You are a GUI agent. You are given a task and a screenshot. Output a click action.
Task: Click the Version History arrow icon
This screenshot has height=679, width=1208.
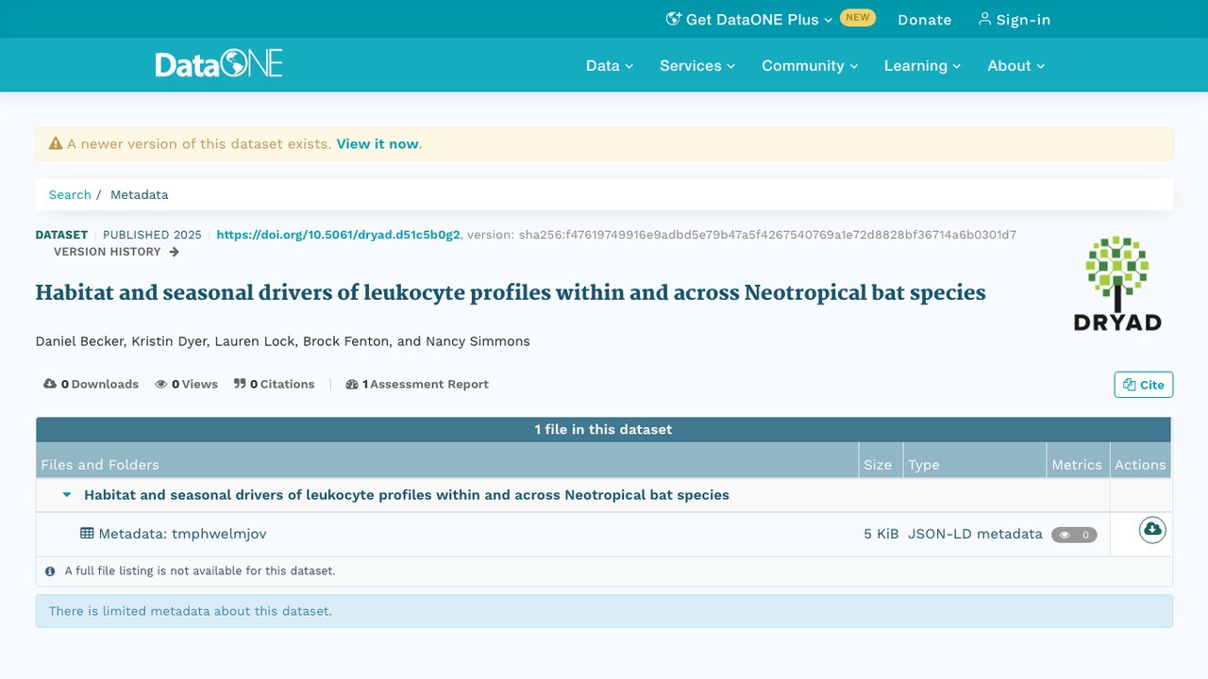pyautogui.click(x=174, y=252)
